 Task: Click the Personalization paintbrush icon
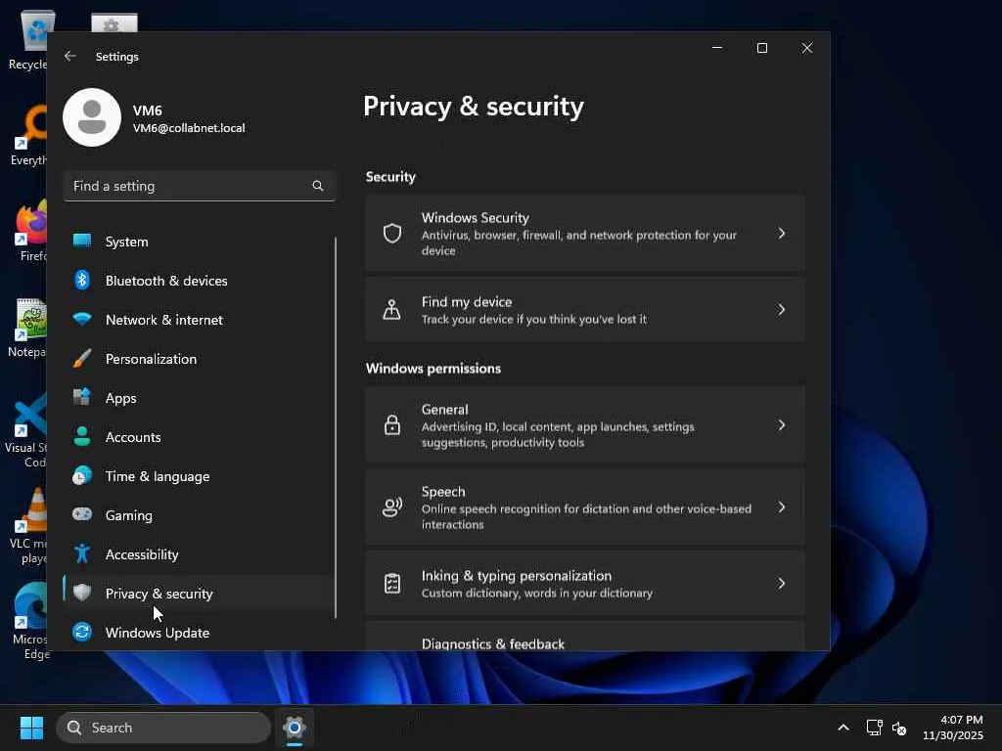82,358
